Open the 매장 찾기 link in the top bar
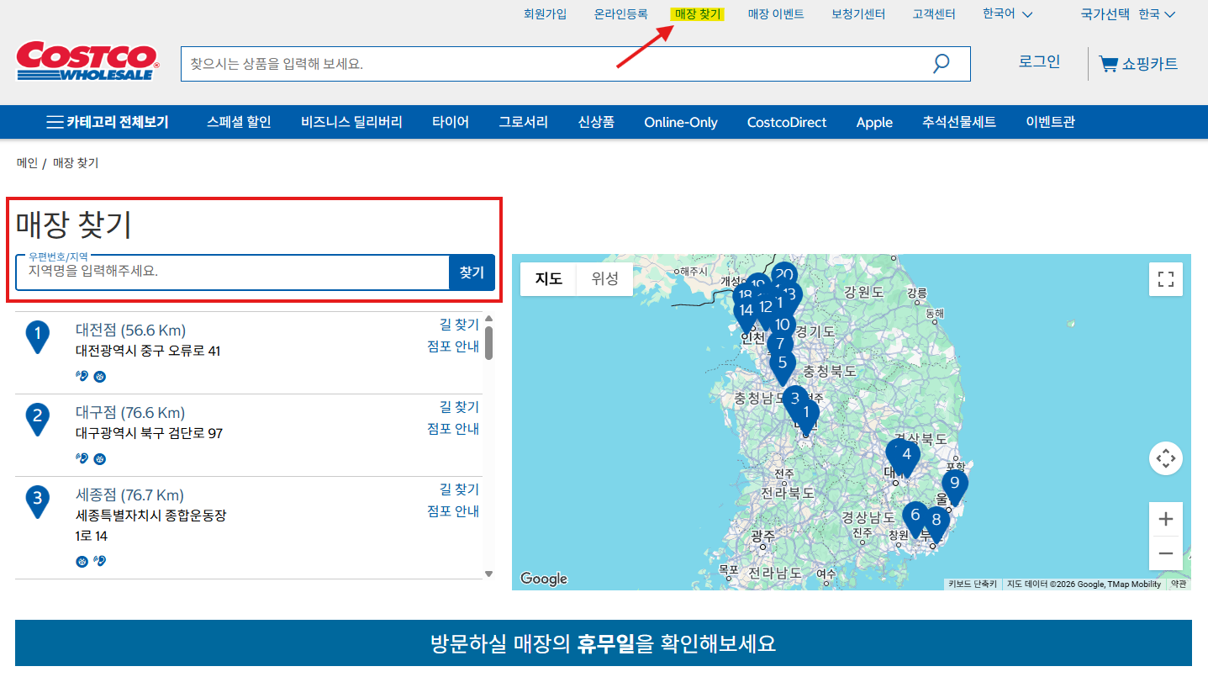The height and width of the screenshot is (677, 1208). click(x=698, y=14)
